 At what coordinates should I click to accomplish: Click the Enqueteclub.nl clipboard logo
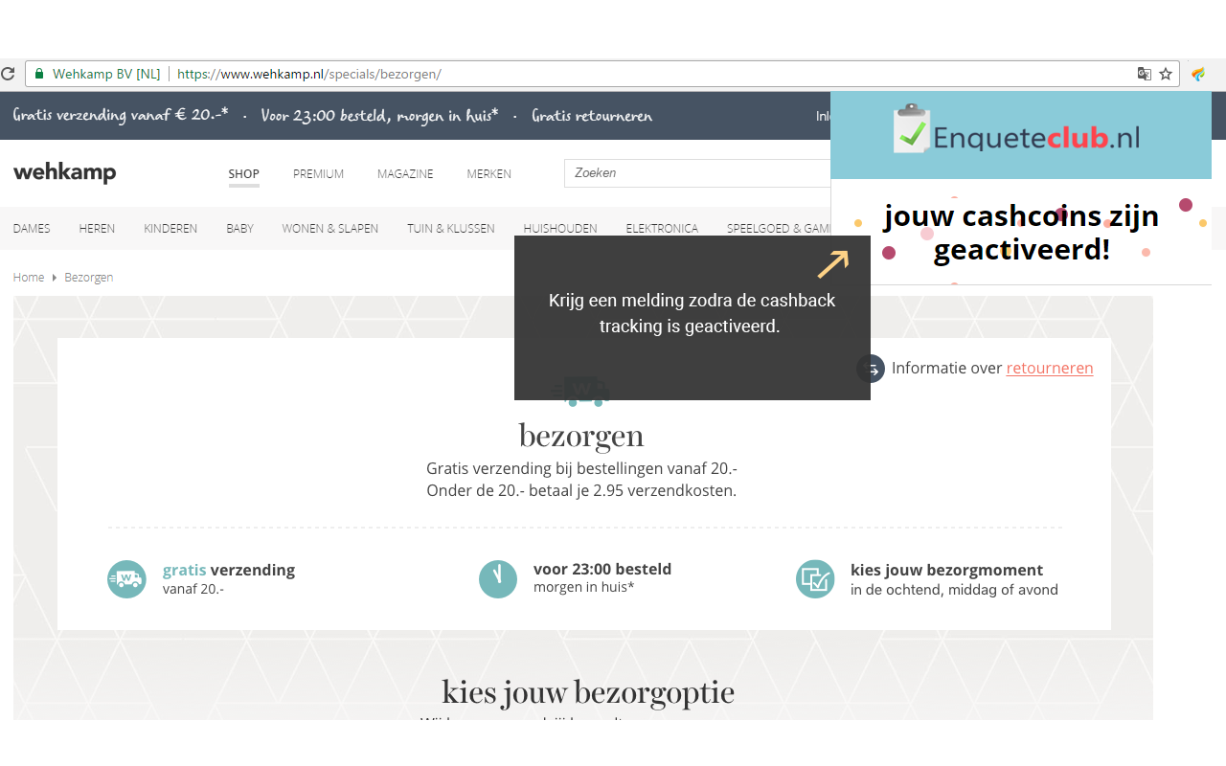912,129
